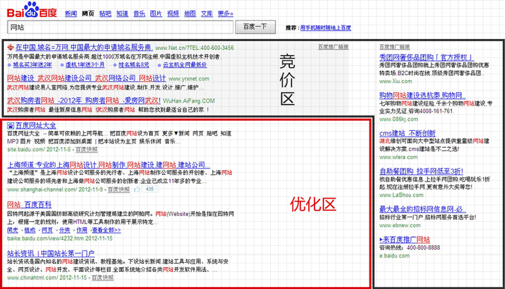Viewport: 505px width, 289px height.
Task: Open 百度快照 for shanghai-channel.com result
Action: [119, 190]
